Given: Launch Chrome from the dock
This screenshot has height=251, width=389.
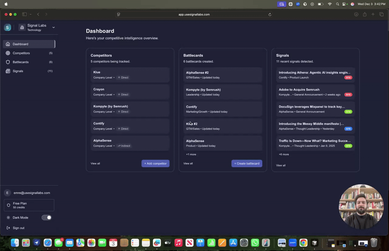Looking at the screenshot, I should (x=303, y=243).
